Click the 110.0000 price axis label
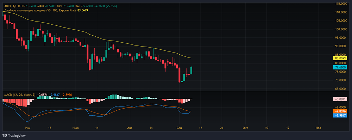Viewport: 352px width, 140px height. pyautogui.click(x=341, y=12)
